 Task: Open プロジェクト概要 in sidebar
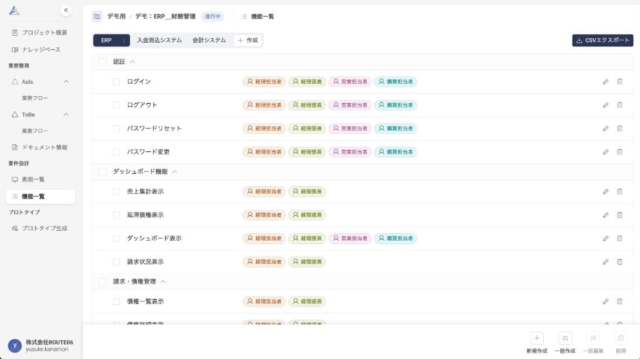40,33
